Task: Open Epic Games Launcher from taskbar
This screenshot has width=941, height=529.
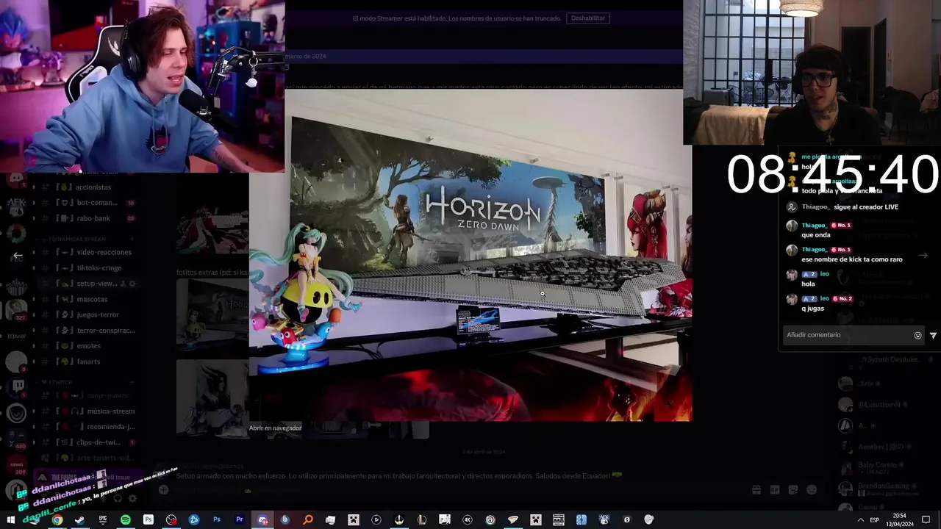Action: click(x=103, y=520)
